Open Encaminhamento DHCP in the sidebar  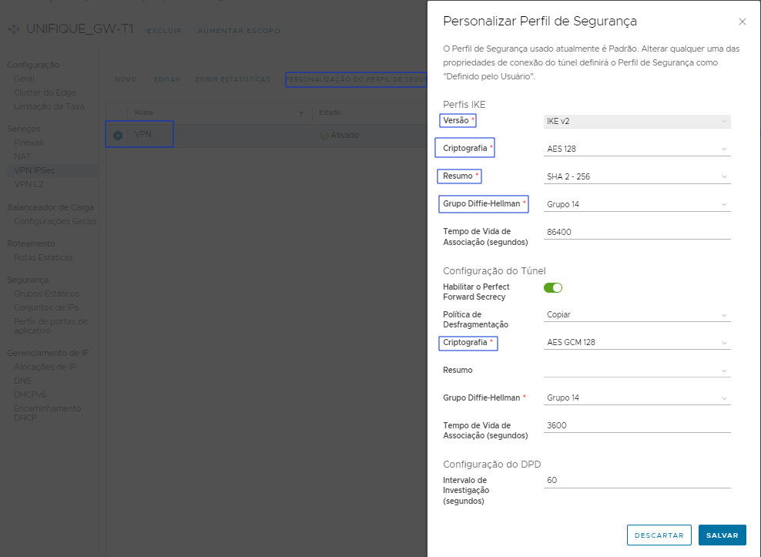[48, 413]
